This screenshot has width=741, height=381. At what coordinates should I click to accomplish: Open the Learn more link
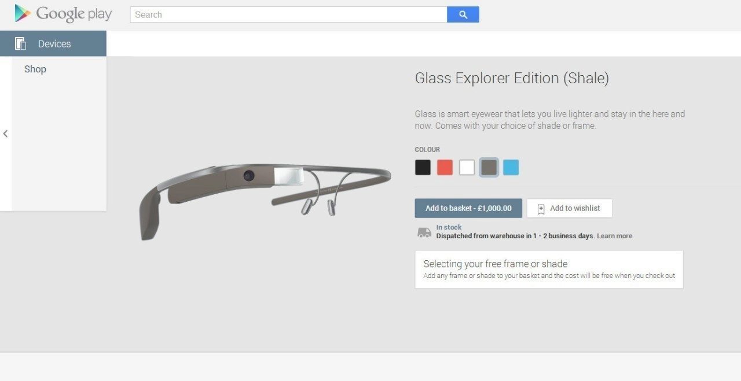[x=615, y=236]
